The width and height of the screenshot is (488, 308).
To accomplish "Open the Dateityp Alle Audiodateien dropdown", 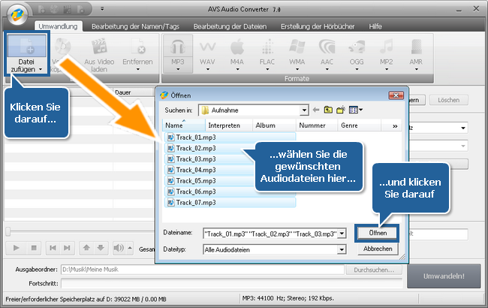I will click(x=275, y=249).
